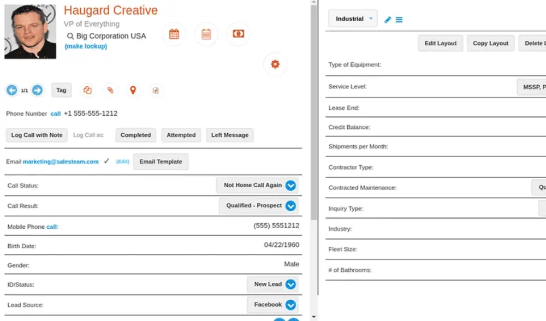
Task: Click the make lookup link
Action: [x=86, y=46]
